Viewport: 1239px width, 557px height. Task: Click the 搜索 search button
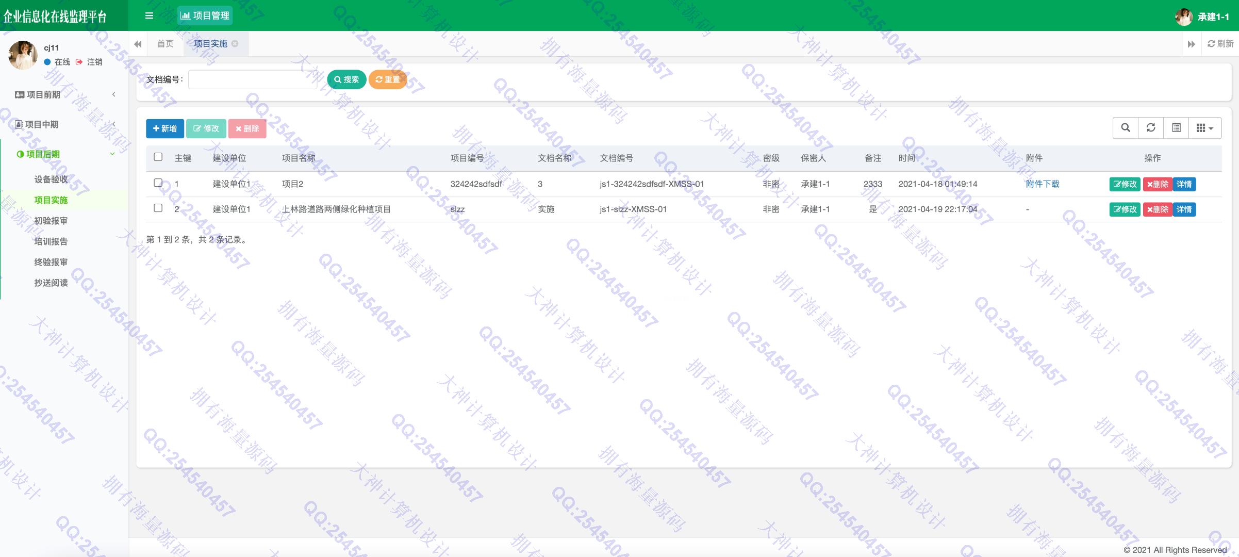pos(346,79)
